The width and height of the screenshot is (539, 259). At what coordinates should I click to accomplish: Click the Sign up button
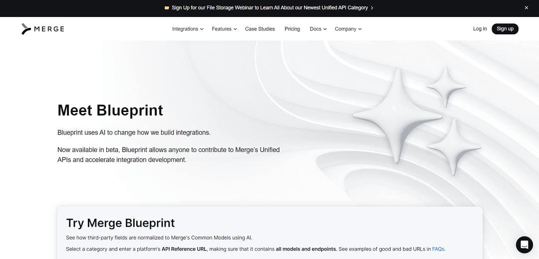(505, 29)
